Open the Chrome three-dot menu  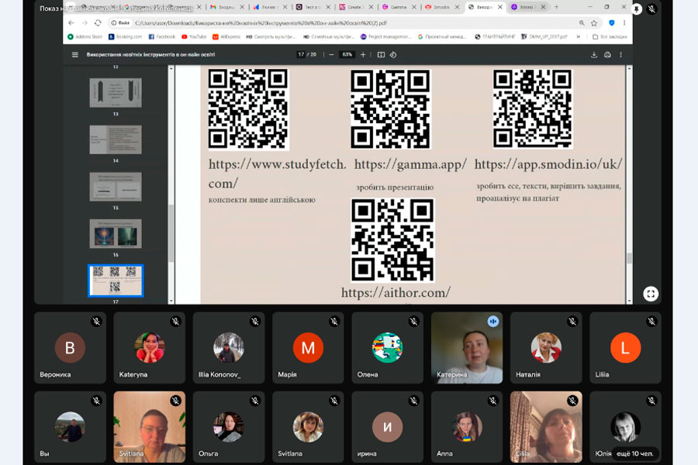(x=624, y=22)
